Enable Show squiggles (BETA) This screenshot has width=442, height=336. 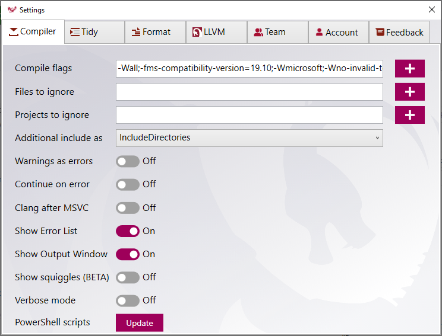(128, 277)
